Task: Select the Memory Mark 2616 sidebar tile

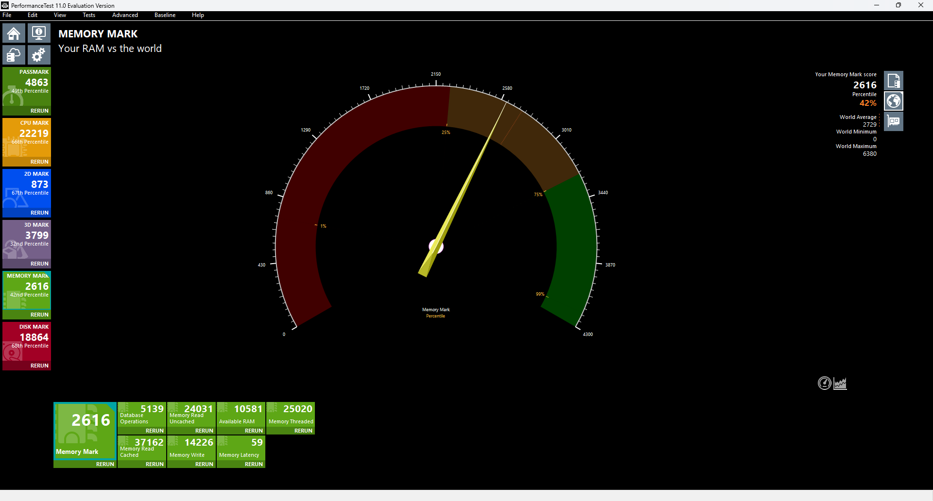Action: click(27, 291)
